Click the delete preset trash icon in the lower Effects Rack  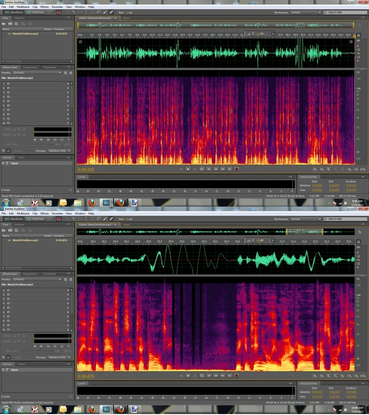pyautogui.click(x=71, y=279)
